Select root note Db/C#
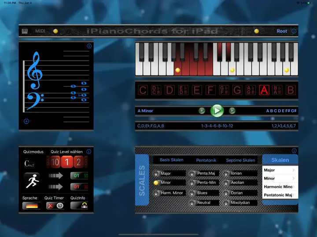The image size is (317, 237). pos(156,90)
